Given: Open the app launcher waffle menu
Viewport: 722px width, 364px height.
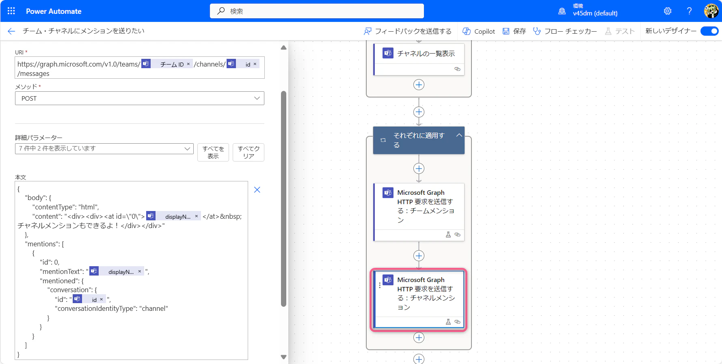Looking at the screenshot, I should point(11,11).
